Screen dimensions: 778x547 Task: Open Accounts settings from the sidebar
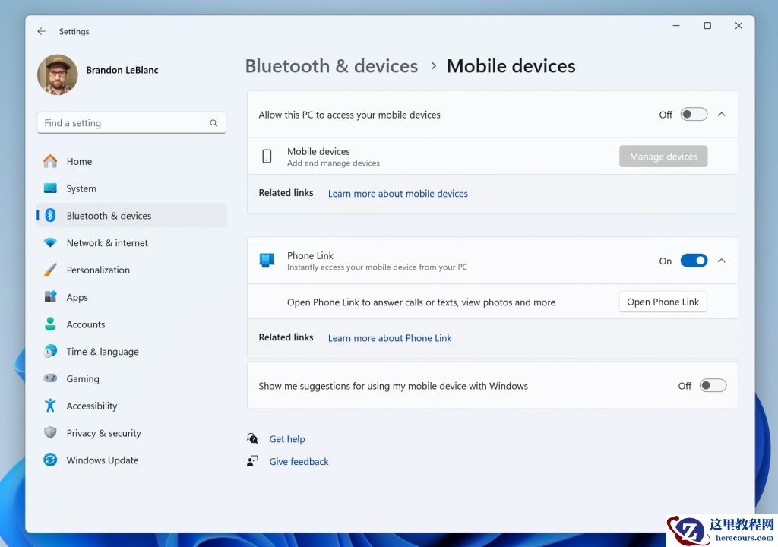click(85, 324)
